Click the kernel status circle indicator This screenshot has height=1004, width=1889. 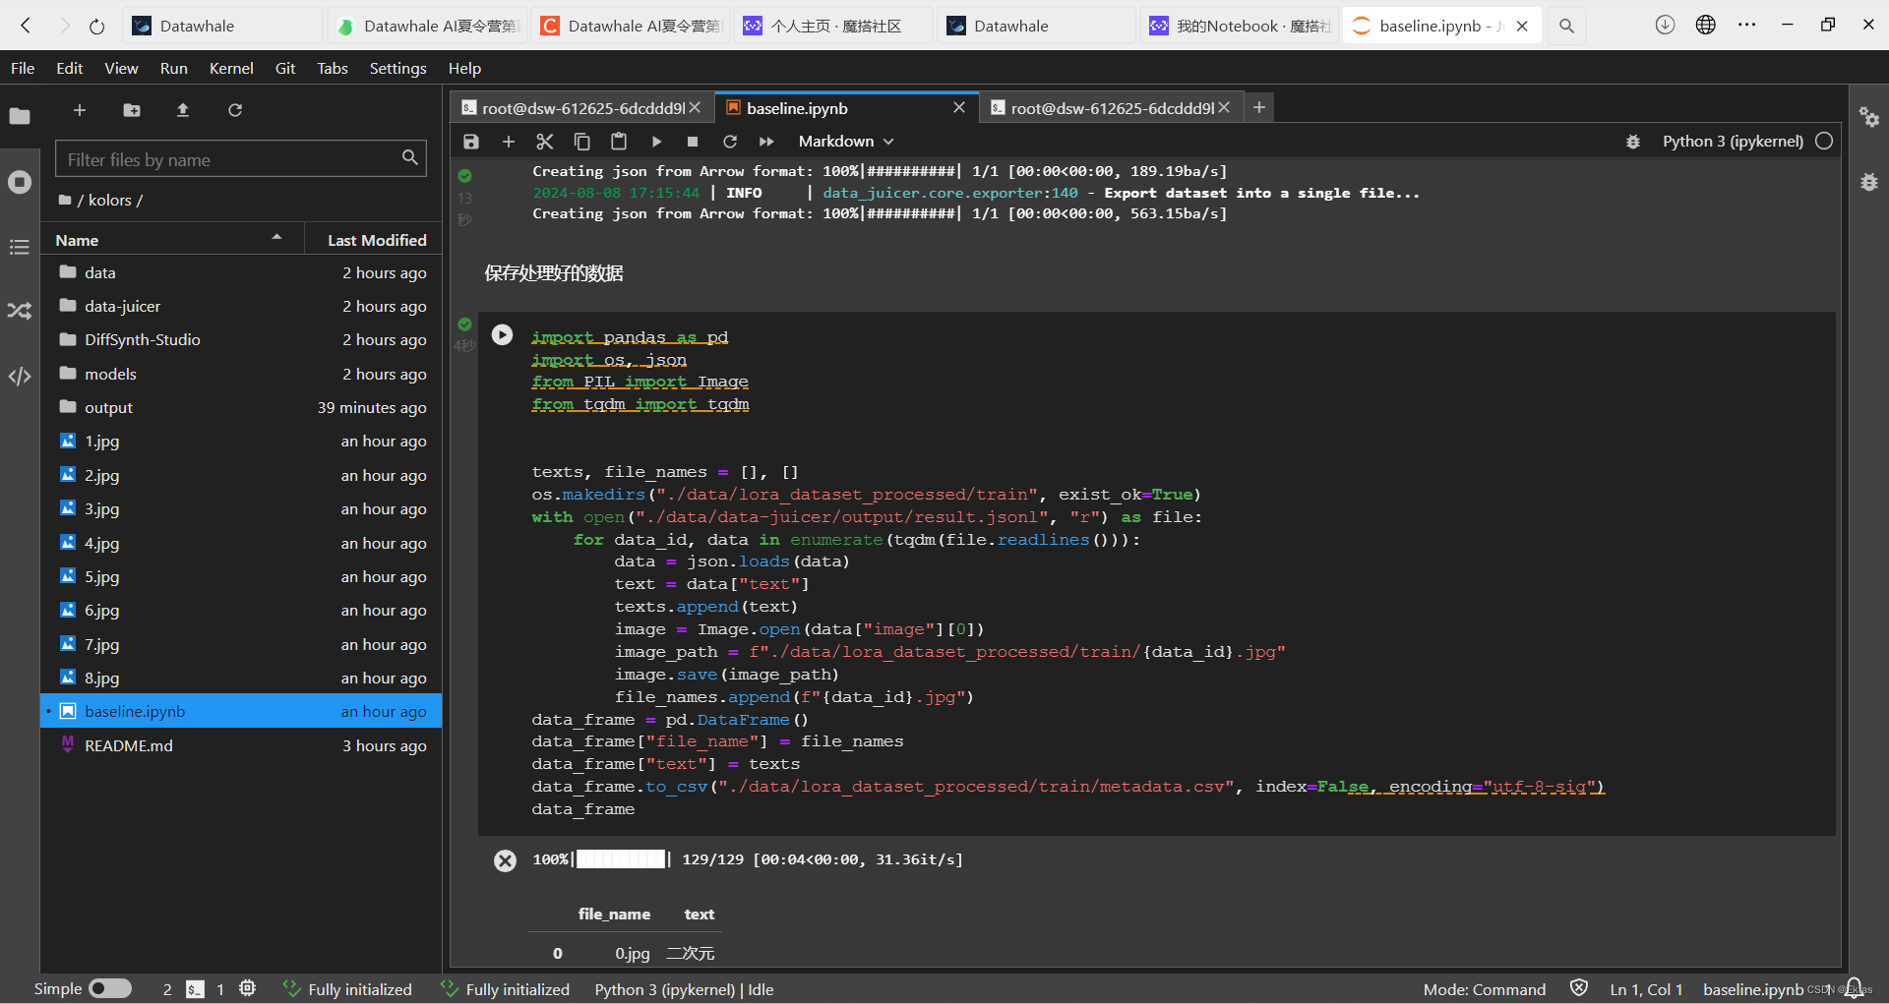(1824, 141)
